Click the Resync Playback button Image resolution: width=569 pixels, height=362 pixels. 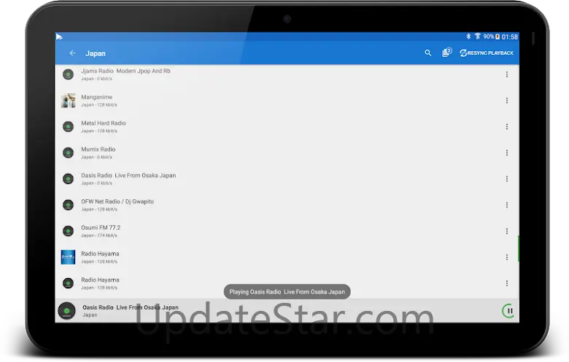pos(487,53)
